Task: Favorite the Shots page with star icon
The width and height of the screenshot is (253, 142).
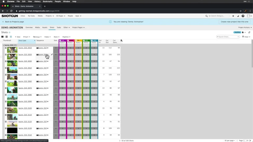Action: 9,32
